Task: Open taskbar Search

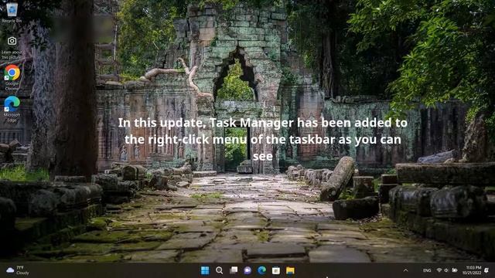Action: [x=219, y=270]
